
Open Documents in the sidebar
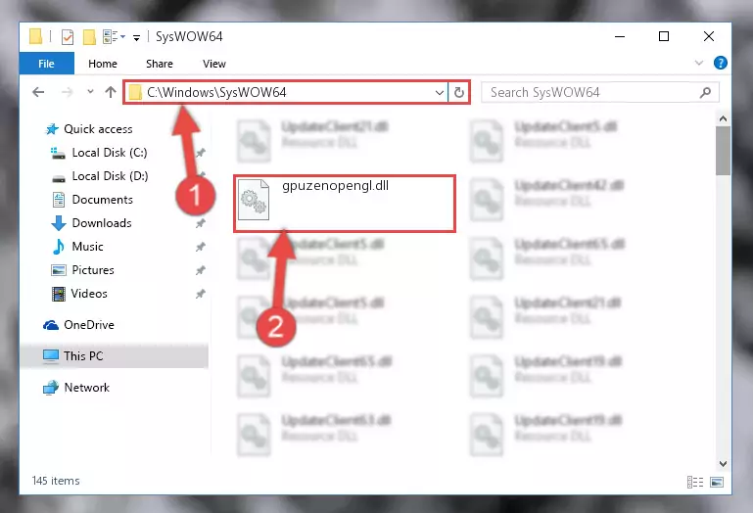102,200
